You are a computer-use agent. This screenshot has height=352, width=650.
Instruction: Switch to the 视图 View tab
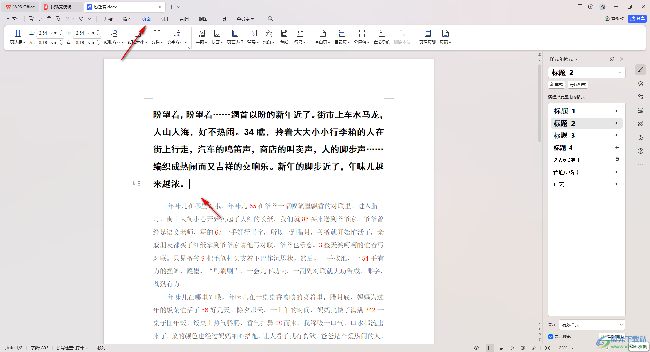203,19
